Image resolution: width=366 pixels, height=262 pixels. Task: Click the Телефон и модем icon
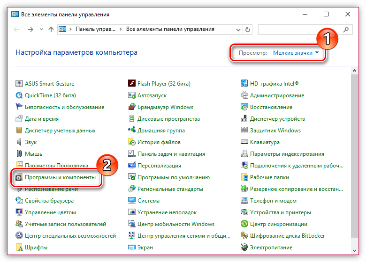[244, 200]
